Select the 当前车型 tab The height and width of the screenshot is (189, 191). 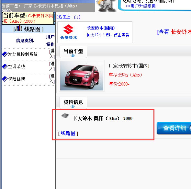73,52
